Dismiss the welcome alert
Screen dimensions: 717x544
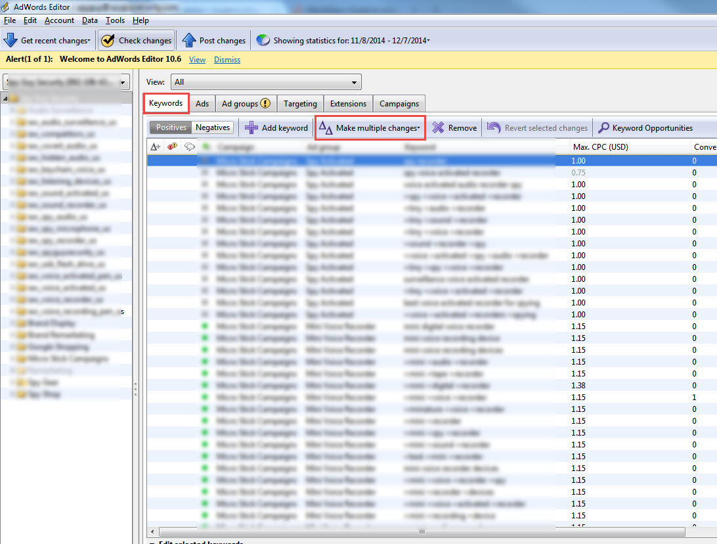click(x=227, y=60)
